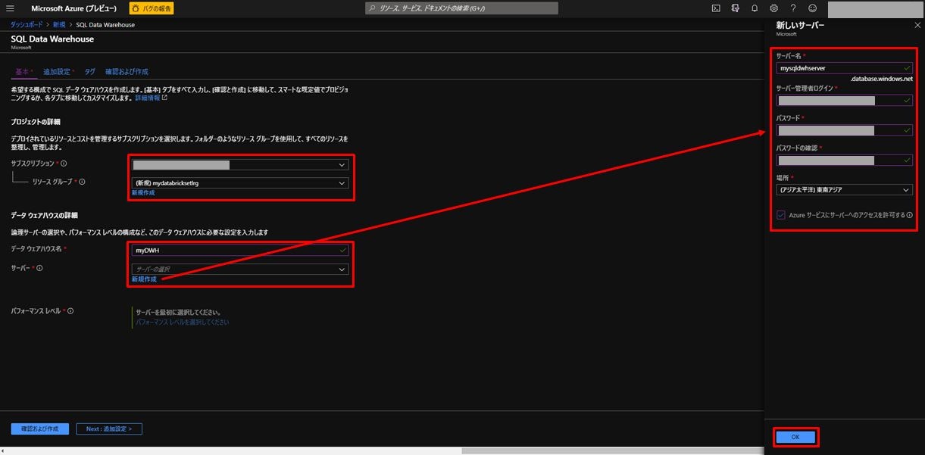Click the バグの報告 button
Viewport: 925px width, 455px height.
tap(152, 8)
